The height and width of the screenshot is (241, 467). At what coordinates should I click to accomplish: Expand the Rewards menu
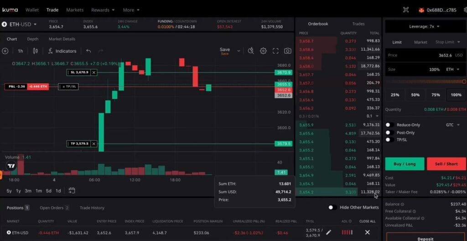point(103,10)
